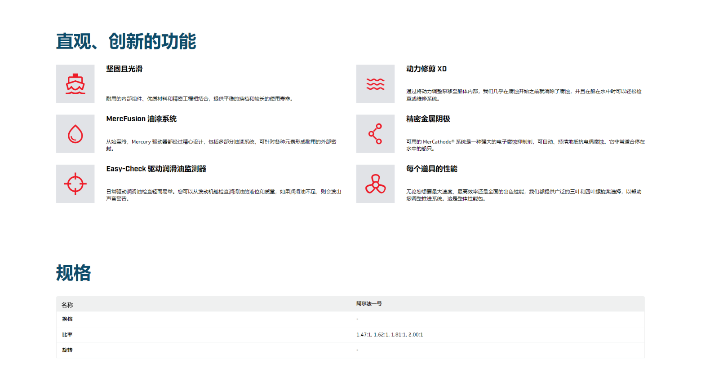Click the waves icon beside 动力修剪 XD
The image size is (701, 377).
point(375,84)
